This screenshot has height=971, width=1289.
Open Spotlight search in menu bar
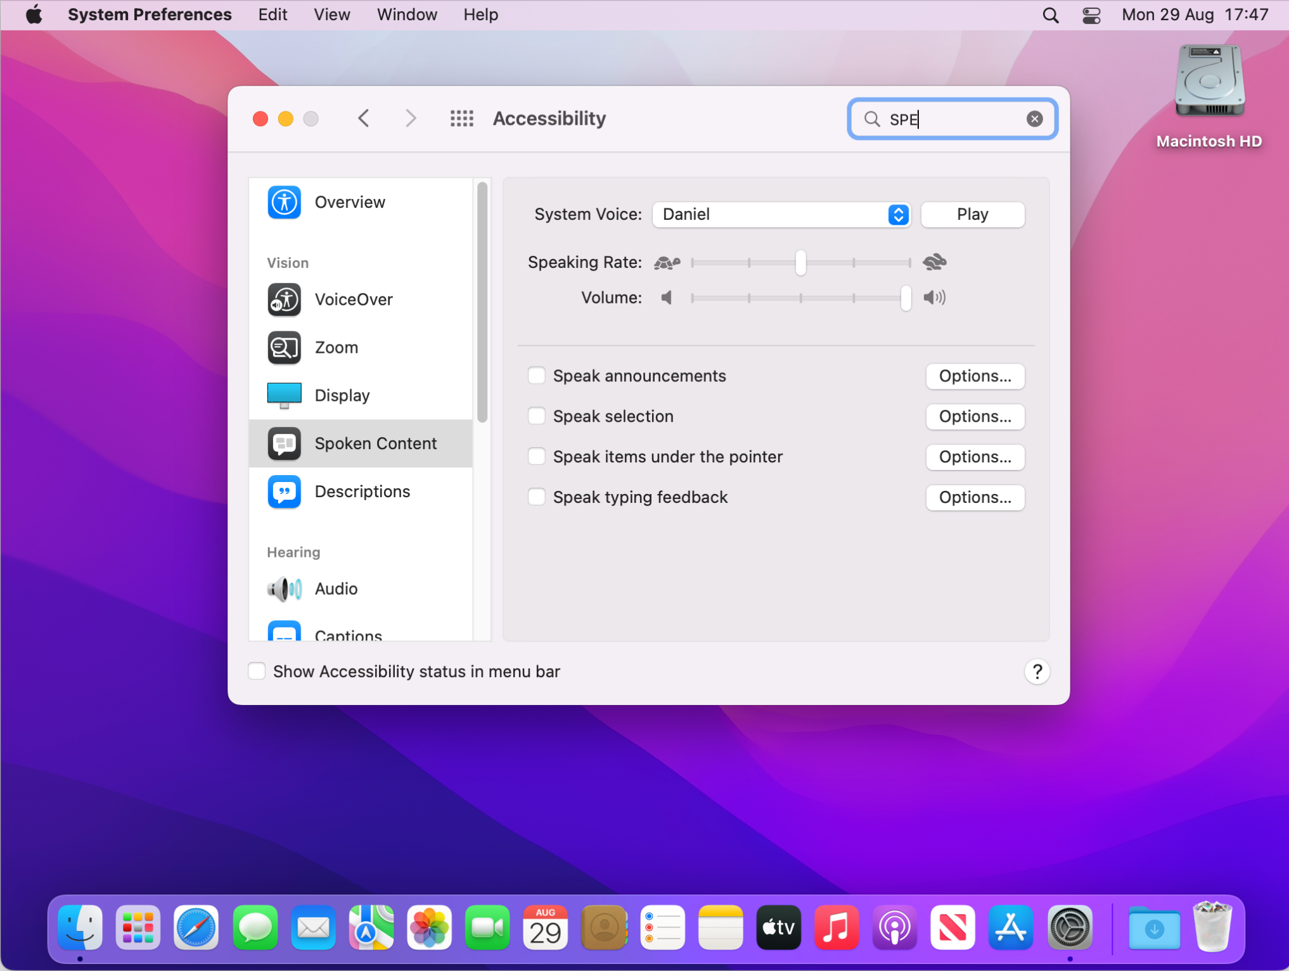tap(1050, 15)
